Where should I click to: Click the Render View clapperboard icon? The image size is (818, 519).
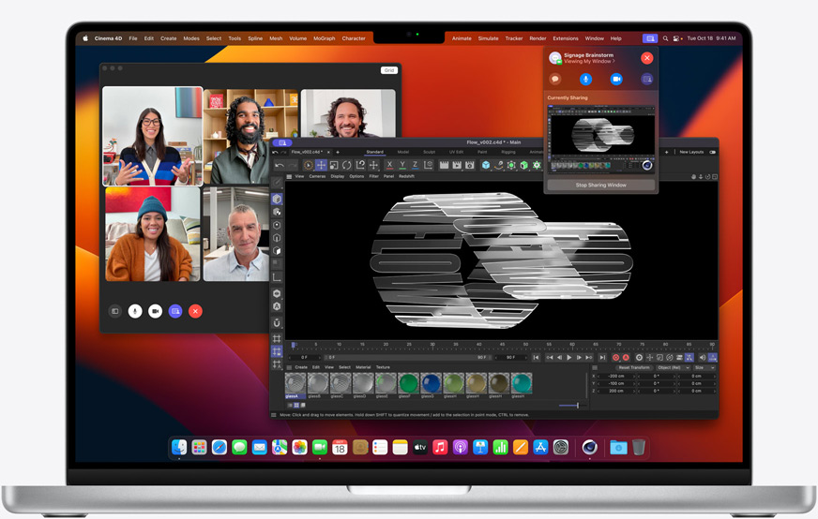pyautogui.click(x=444, y=165)
